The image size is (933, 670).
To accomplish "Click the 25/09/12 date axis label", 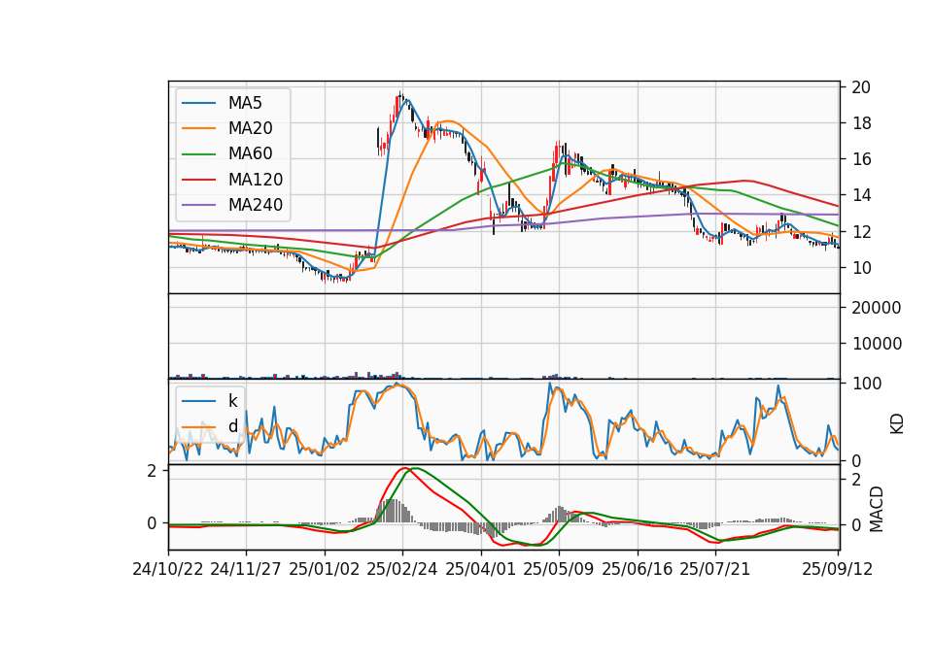I will coord(837,569).
